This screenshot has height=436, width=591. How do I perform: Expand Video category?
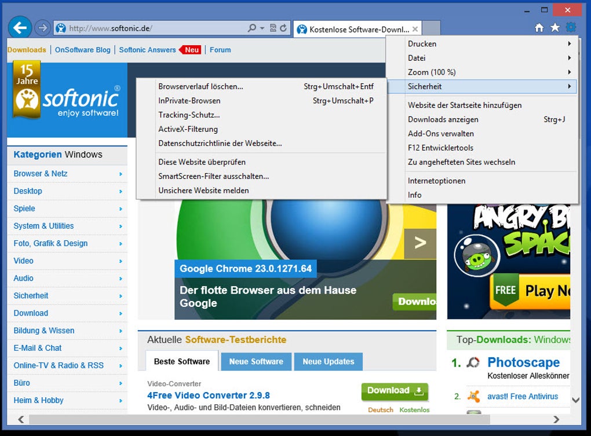pyautogui.click(x=67, y=261)
